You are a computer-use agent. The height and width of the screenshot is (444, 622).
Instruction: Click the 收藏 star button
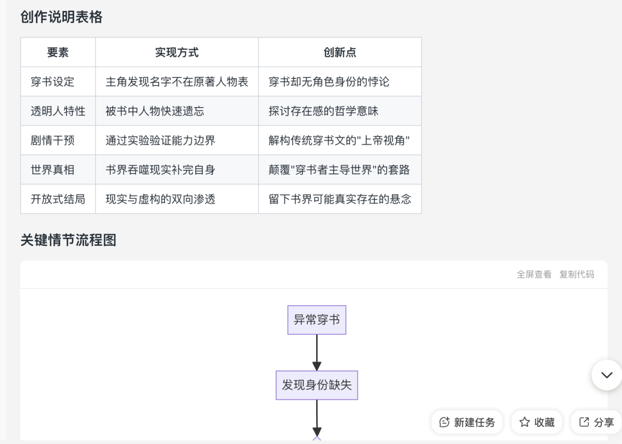(x=537, y=422)
